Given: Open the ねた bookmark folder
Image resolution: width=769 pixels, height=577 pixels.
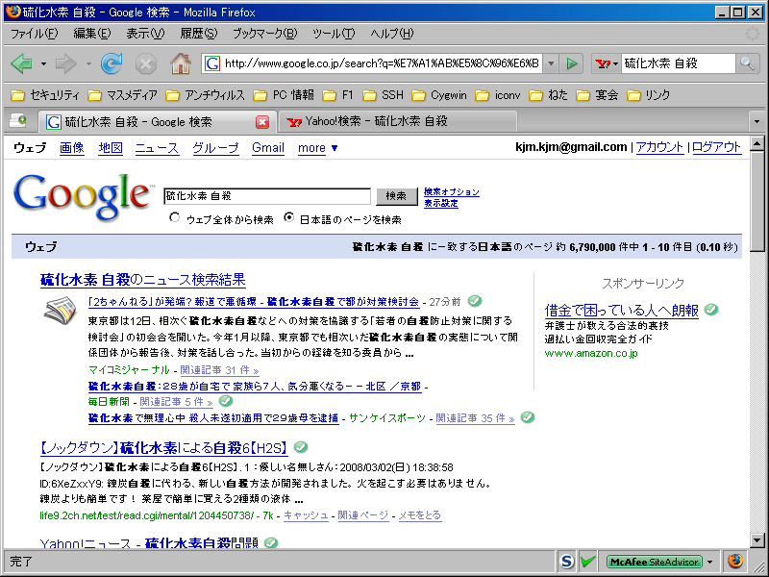Looking at the screenshot, I should point(548,95).
